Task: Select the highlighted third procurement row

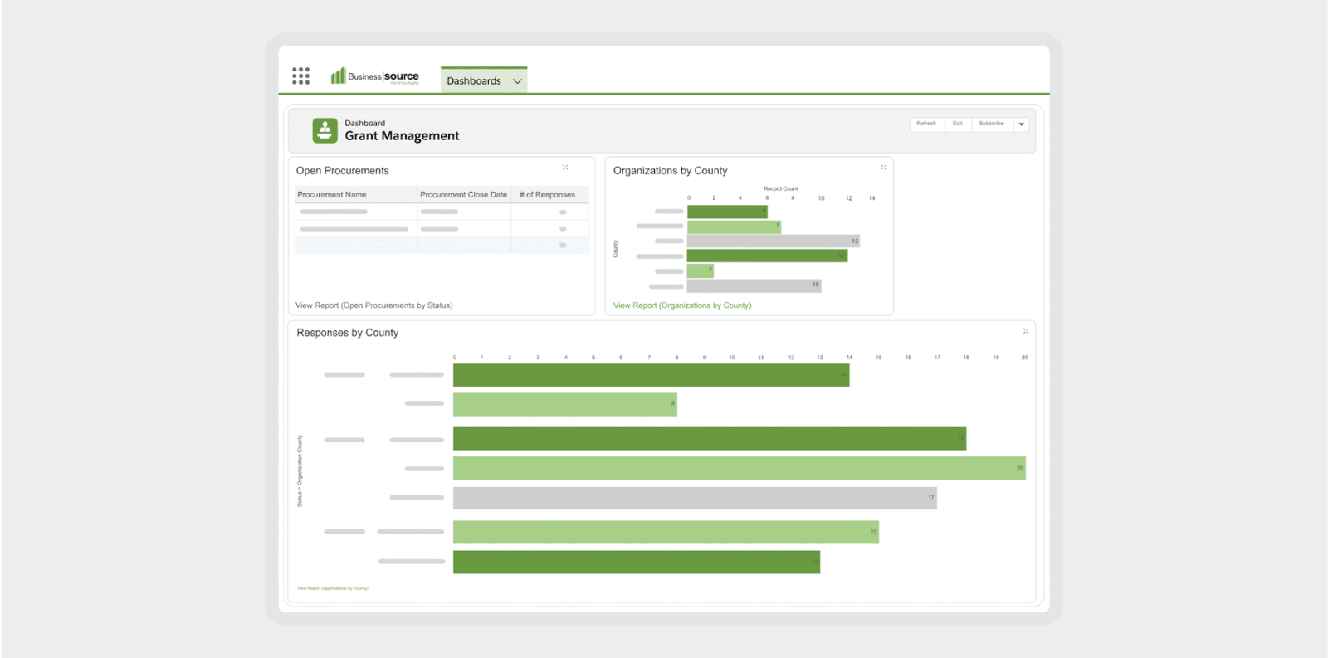Action: pos(442,246)
